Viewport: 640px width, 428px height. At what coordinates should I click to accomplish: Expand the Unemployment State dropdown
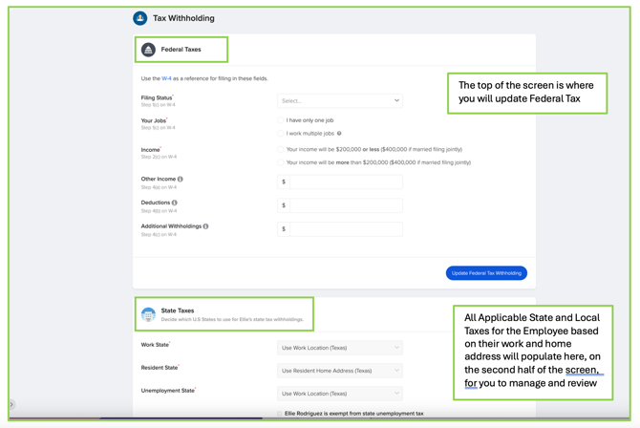pyautogui.click(x=340, y=394)
